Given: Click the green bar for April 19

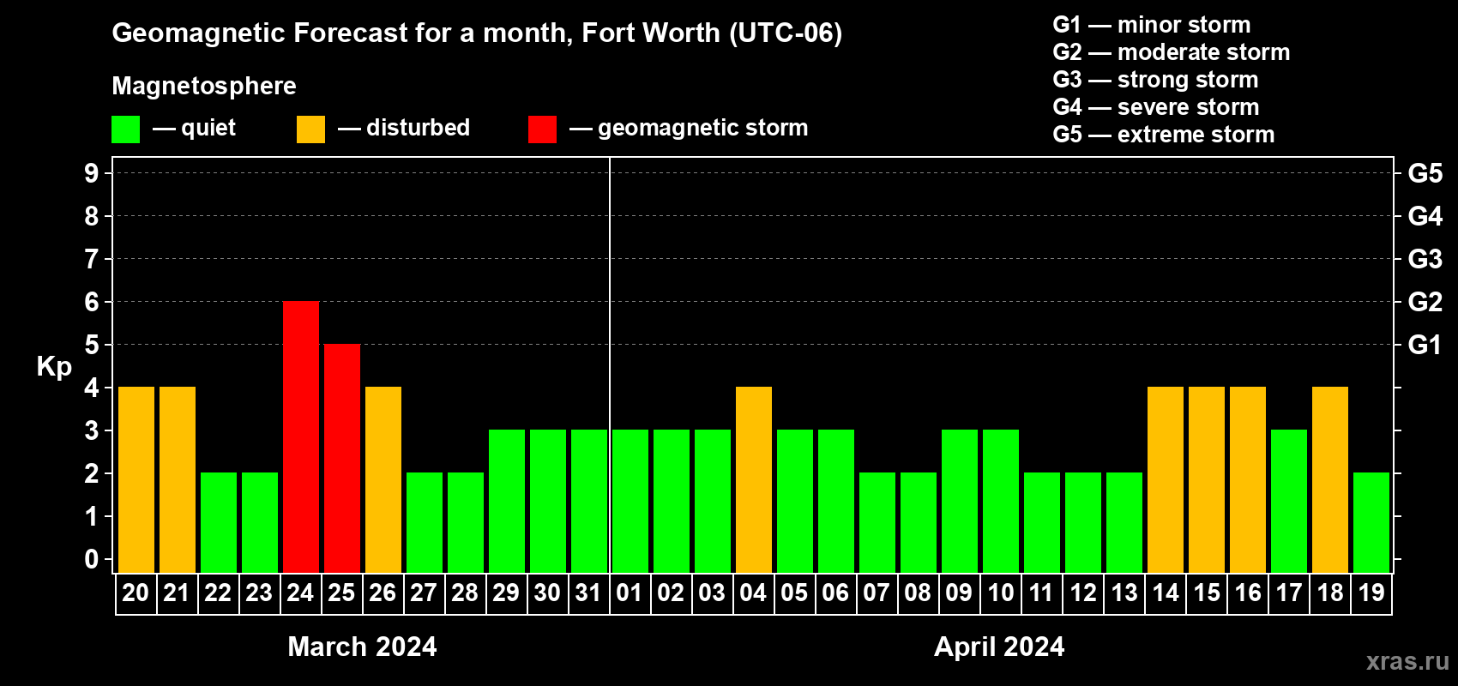Looking at the screenshot, I should [1371, 523].
